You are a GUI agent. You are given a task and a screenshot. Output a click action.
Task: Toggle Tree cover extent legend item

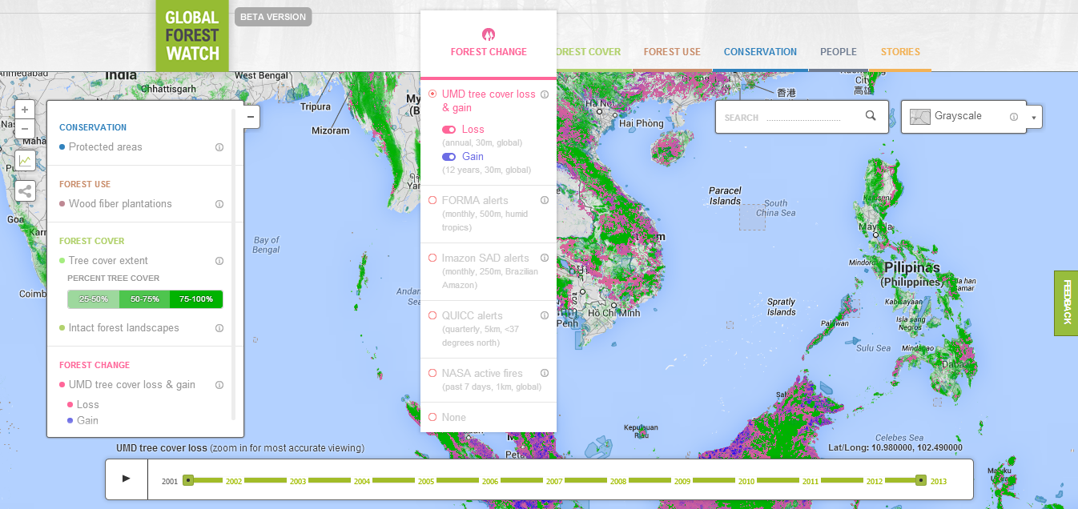tap(103, 261)
